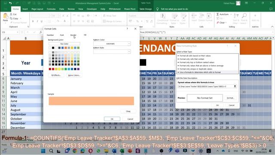Click the 'September' month cell
Image resolution: width=275 pixels, height=155 pixels.
coord(25,114)
